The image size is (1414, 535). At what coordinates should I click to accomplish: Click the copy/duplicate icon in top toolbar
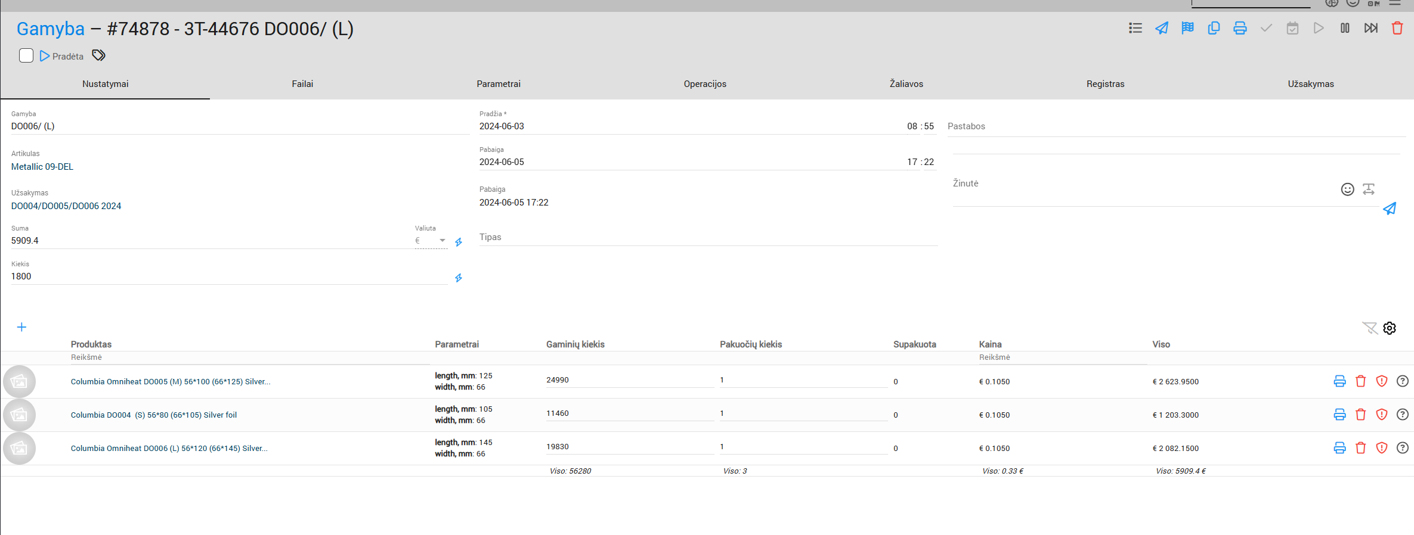pos(1214,28)
